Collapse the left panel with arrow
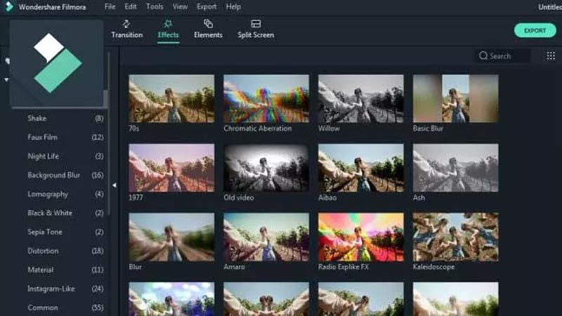This screenshot has width=562, height=316. [114, 185]
